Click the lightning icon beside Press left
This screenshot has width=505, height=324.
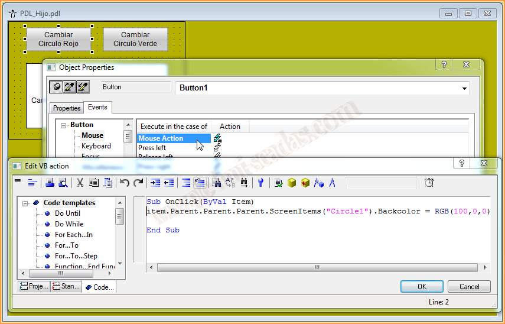(217, 148)
